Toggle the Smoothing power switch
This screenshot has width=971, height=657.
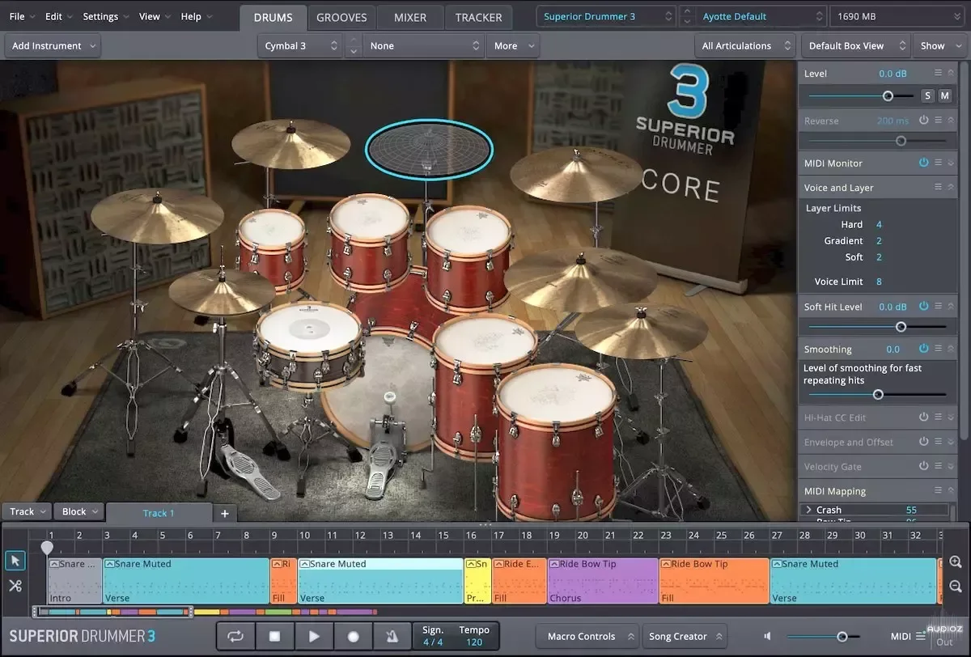pyautogui.click(x=923, y=349)
